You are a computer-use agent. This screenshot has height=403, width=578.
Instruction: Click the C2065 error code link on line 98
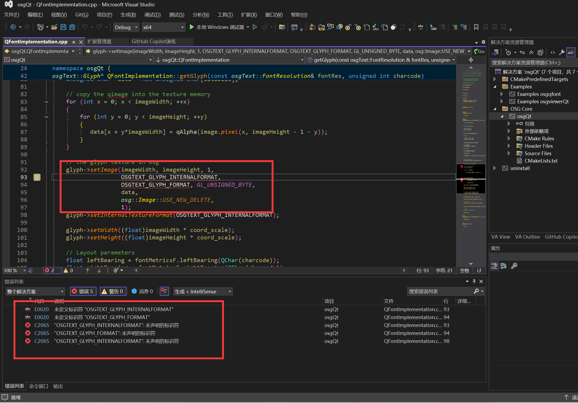click(42, 341)
